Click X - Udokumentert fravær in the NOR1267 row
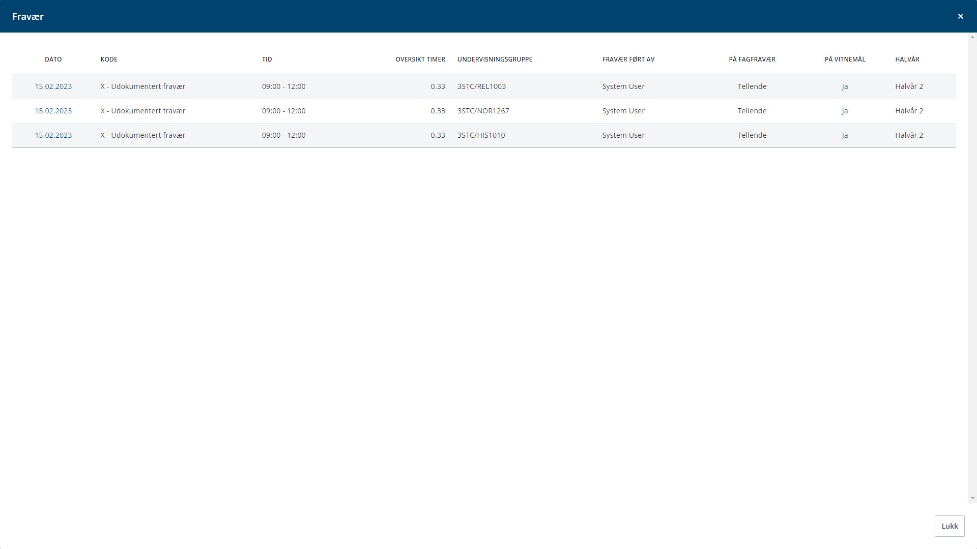 [143, 111]
